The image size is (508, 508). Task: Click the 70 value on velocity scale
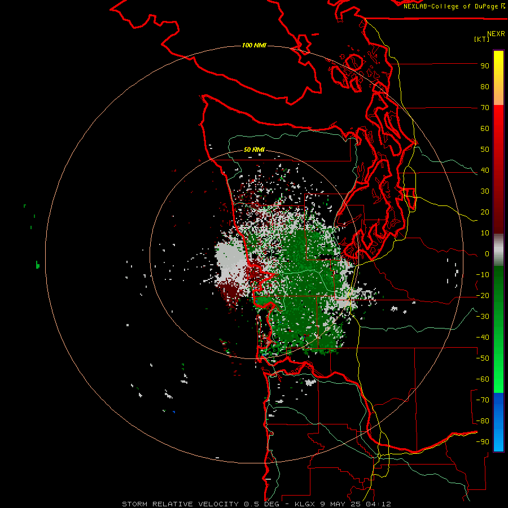point(485,108)
